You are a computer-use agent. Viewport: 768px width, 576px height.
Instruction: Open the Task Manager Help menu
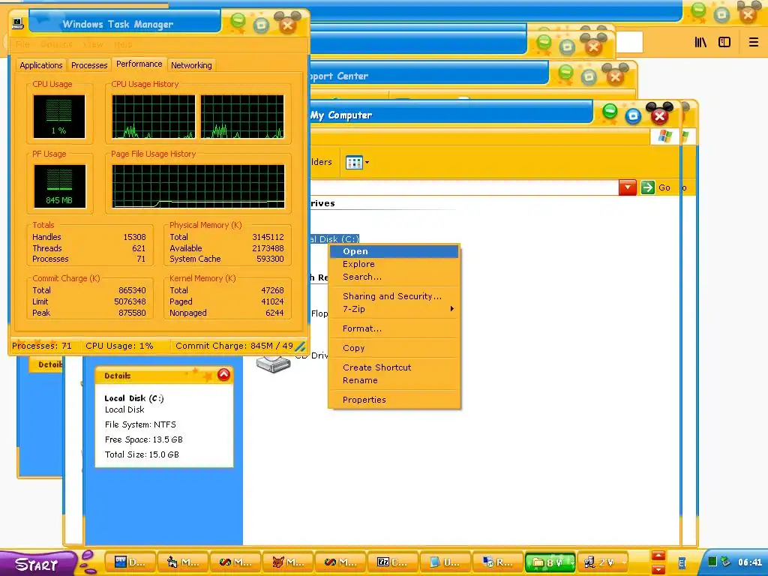point(123,44)
